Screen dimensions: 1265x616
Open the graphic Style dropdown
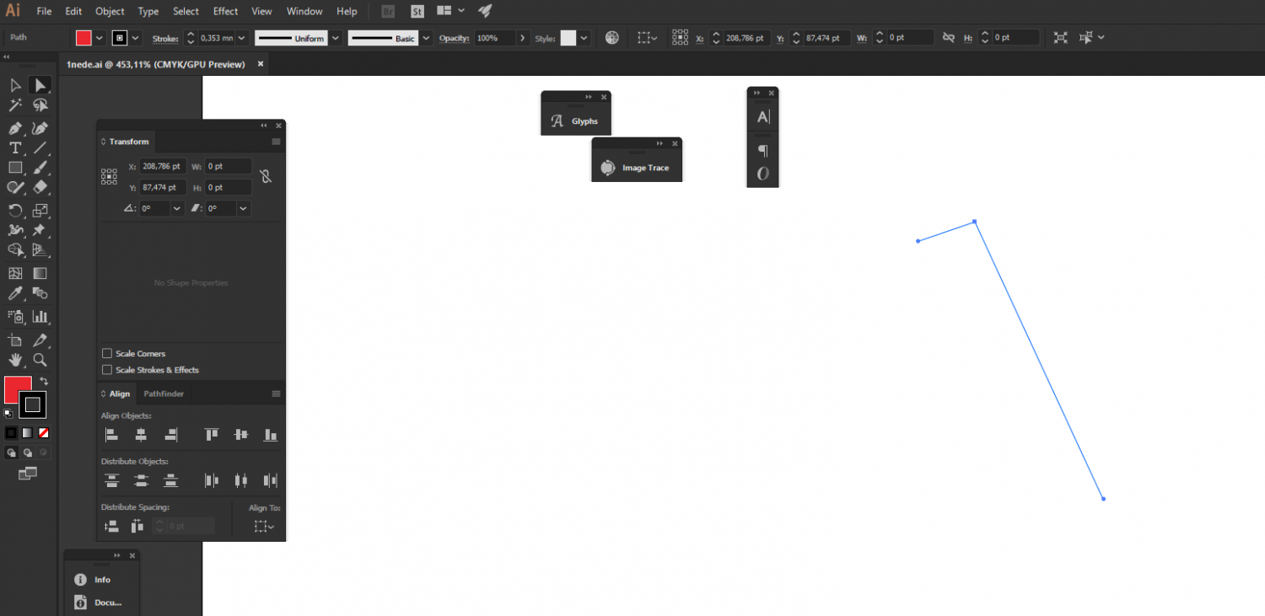click(584, 38)
